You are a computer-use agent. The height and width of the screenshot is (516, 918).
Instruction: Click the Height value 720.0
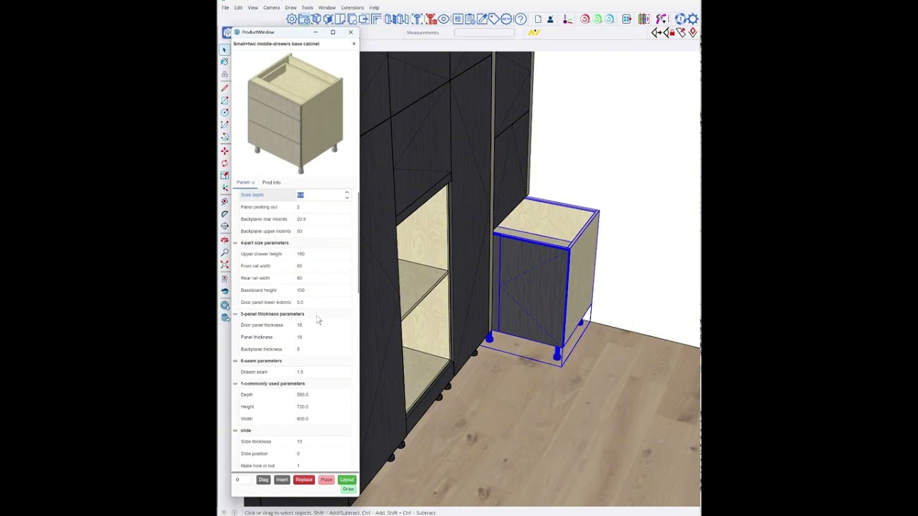(x=303, y=407)
